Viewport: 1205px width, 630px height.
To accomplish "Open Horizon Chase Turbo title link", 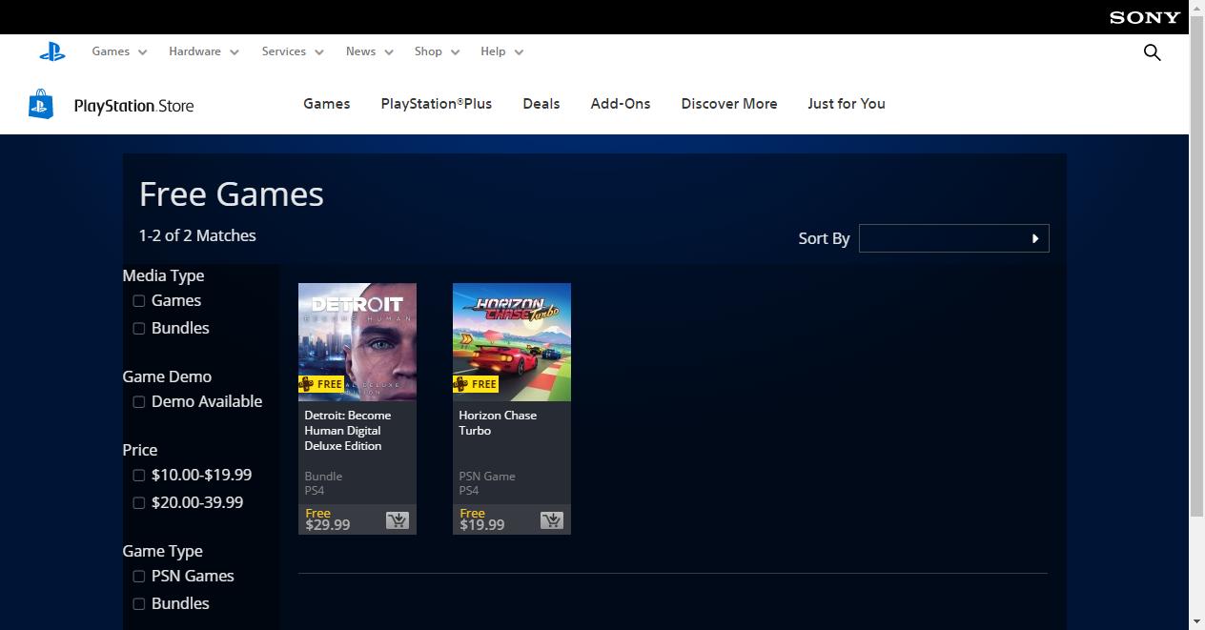I will coord(498,423).
